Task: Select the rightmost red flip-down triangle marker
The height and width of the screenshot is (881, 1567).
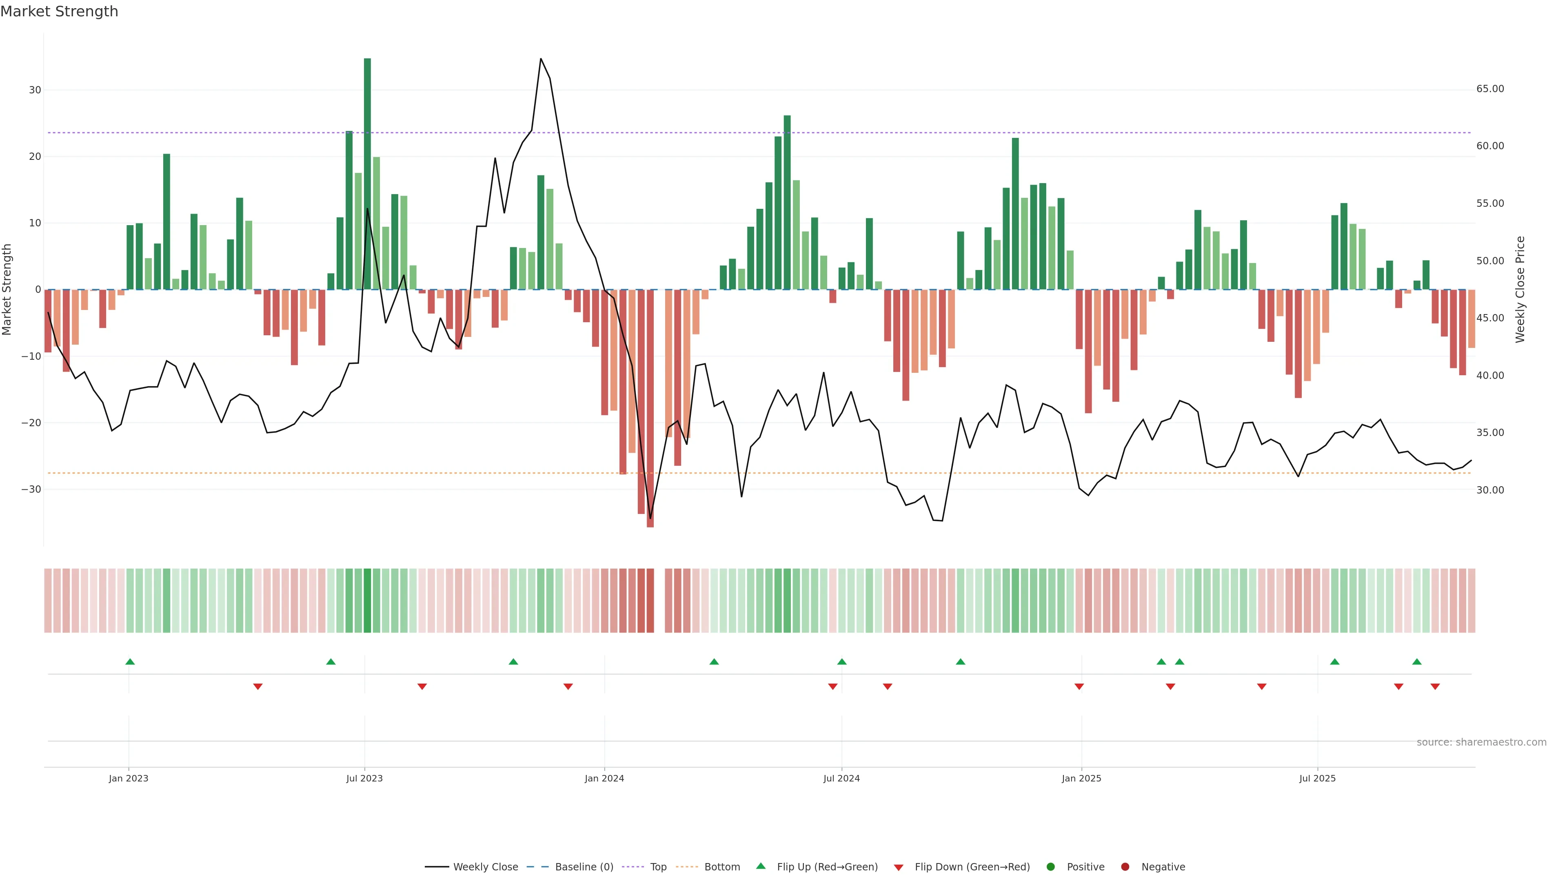Action: 1435,686
